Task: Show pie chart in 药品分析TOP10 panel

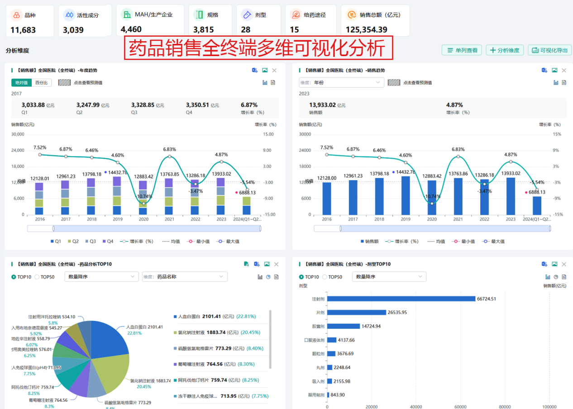Action: pos(268,276)
